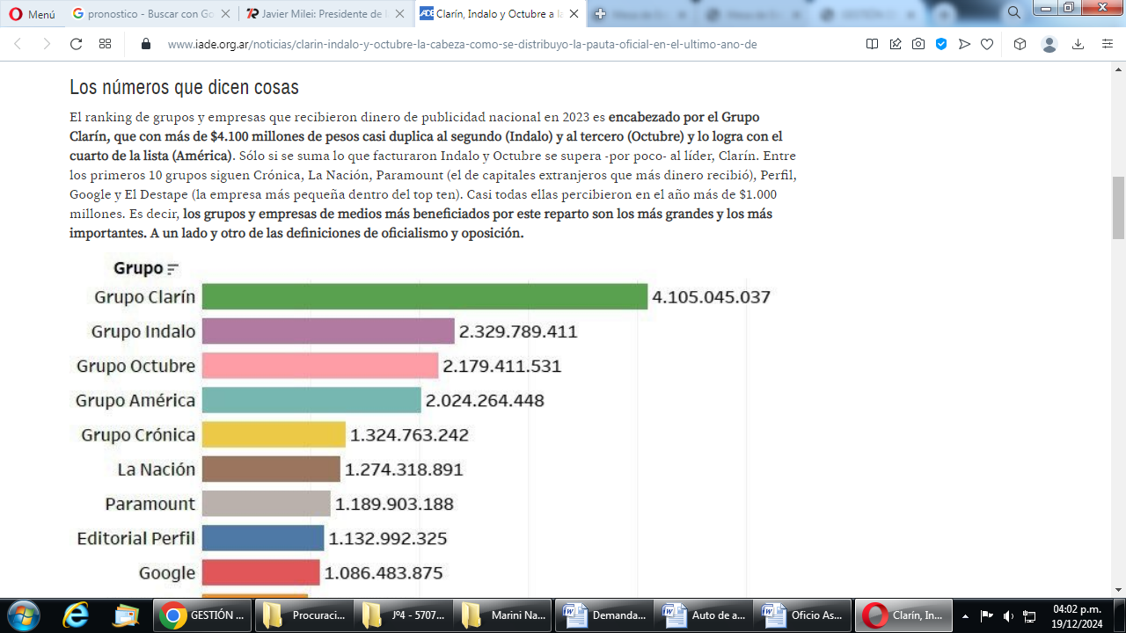Click the tab search magnifier icon
The height and width of the screenshot is (633, 1126).
[x=1014, y=12]
